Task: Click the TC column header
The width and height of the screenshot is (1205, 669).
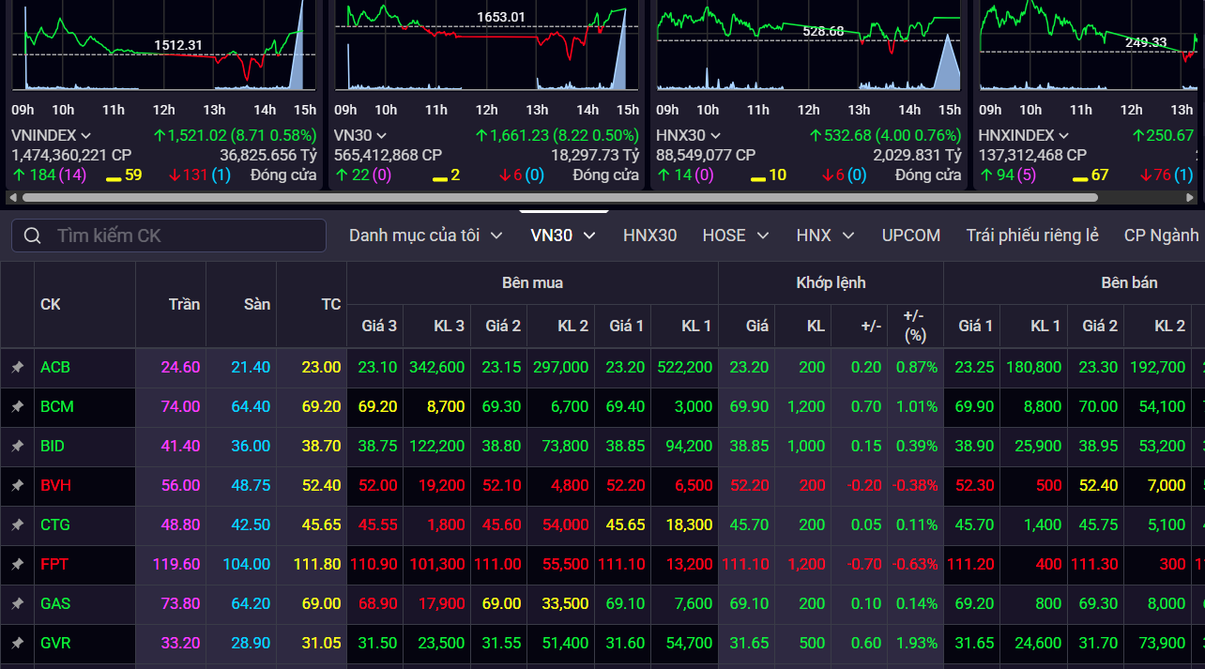Action: [331, 305]
